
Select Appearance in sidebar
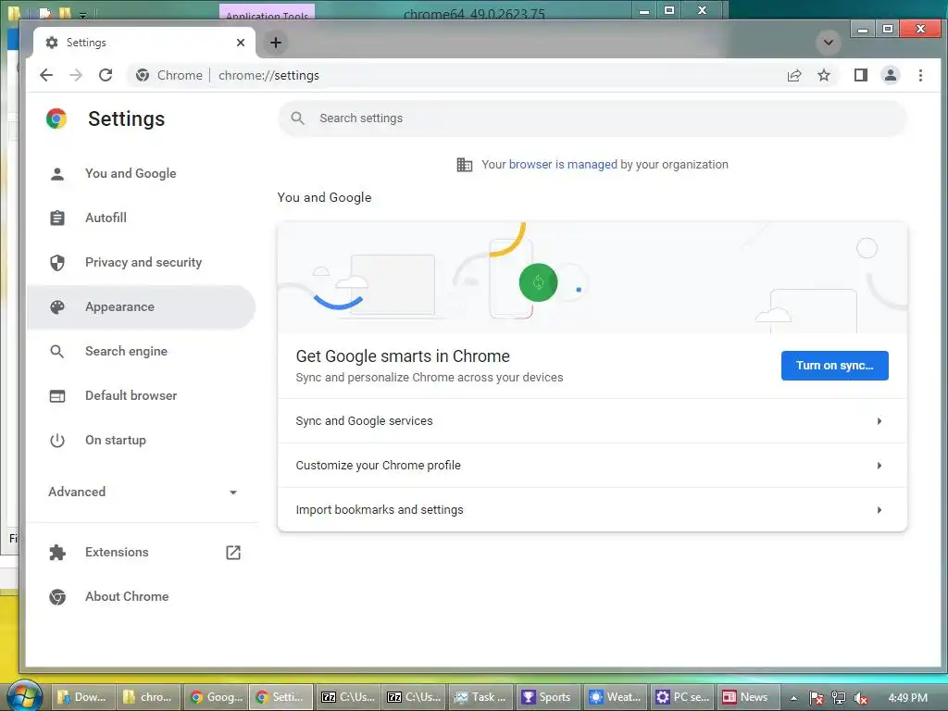(141, 306)
